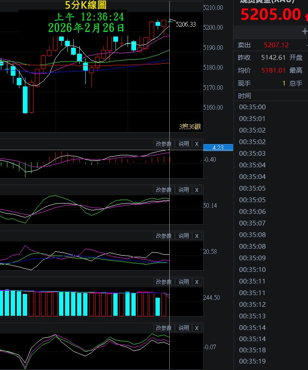308x370 pixels.
Task: Click the 卖出 price 5207.12
Action: click(x=276, y=45)
